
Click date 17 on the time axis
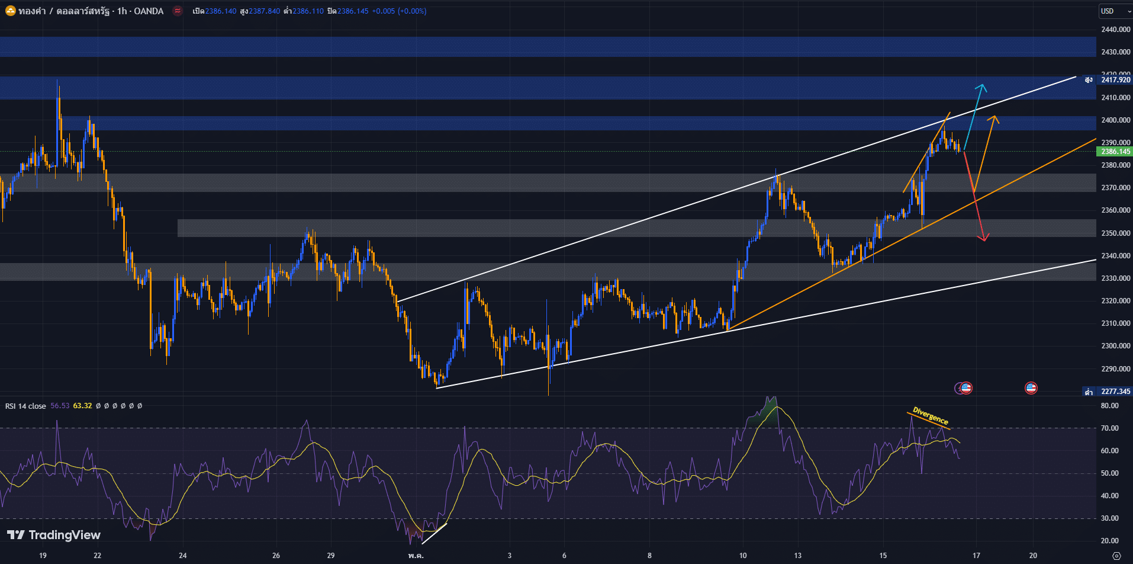tap(976, 556)
